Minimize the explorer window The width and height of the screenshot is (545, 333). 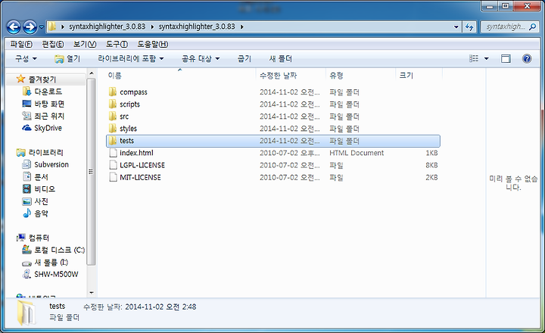(x=490, y=6)
